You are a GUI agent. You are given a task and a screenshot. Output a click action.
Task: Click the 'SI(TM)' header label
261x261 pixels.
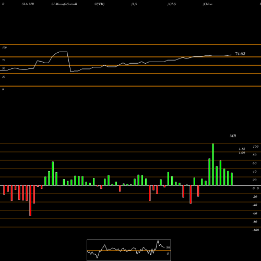click(99, 4)
